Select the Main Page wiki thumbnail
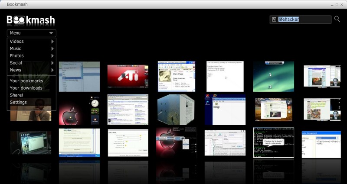Viewport: 347px width, 184px height. click(x=177, y=76)
